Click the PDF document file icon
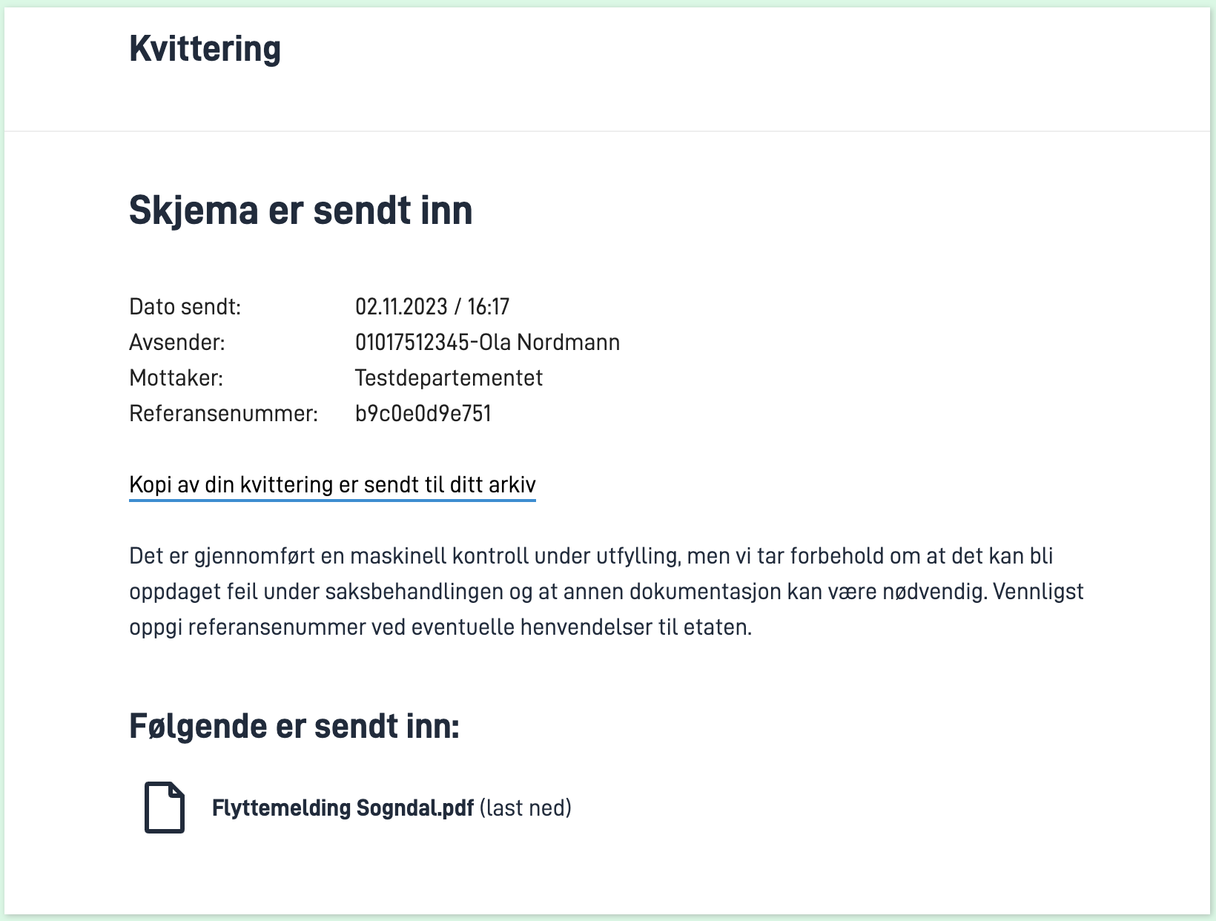 pyautogui.click(x=164, y=808)
